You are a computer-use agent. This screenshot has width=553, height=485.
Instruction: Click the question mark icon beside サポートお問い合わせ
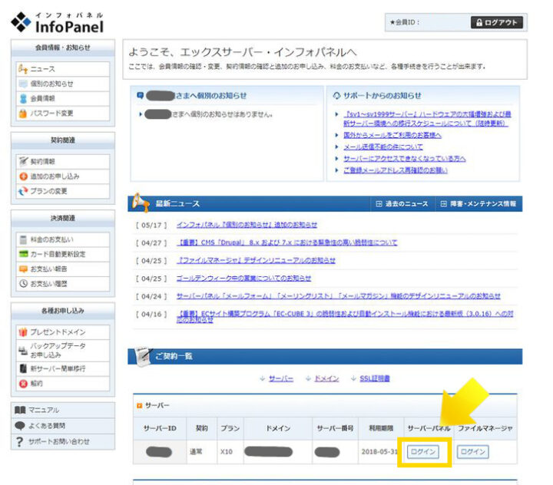pyautogui.click(x=20, y=442)
